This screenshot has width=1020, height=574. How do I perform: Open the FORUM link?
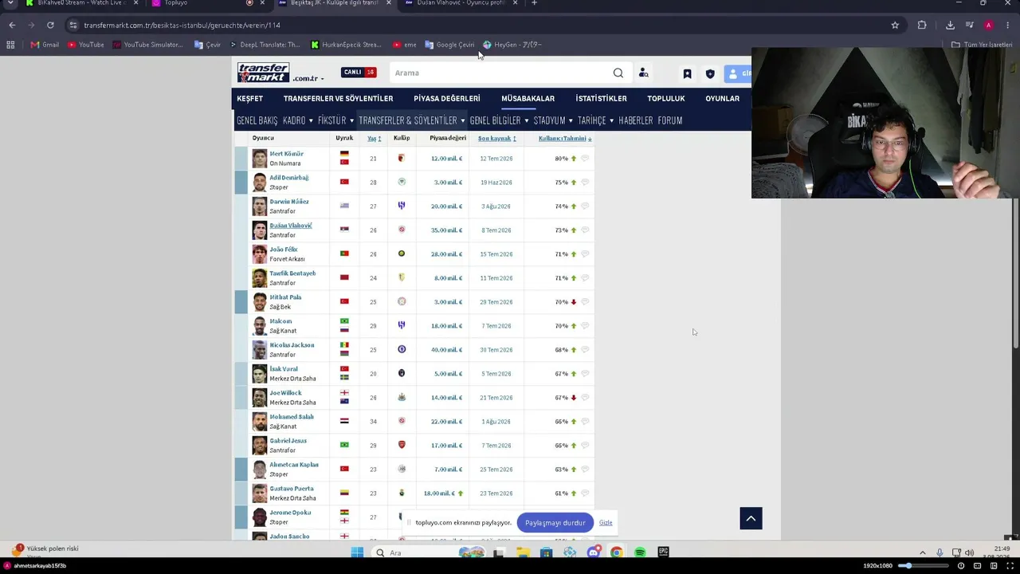[x=670, y=120]
